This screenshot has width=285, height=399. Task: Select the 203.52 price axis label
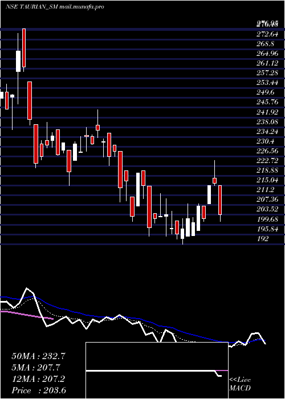(x=267, y=209)
